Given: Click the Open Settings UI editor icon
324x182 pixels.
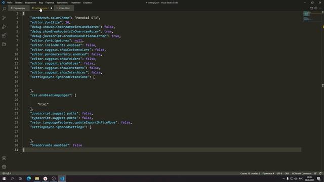Looking at the screenshot, I should (311, 8).
